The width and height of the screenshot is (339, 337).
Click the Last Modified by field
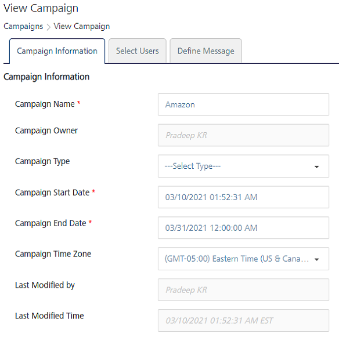pyautogui.click(x=243, y=289)
